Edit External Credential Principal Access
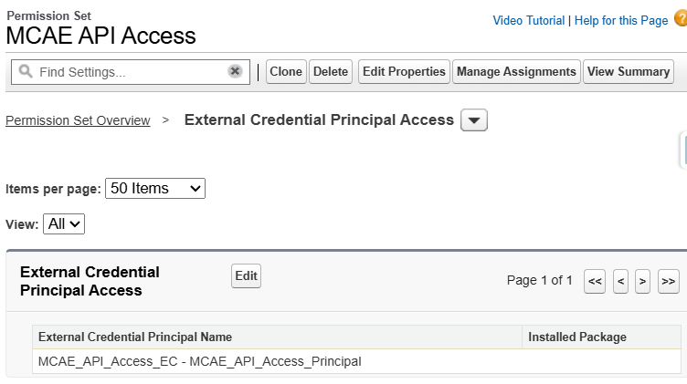The image size is (687, 384). click(246, 275)
